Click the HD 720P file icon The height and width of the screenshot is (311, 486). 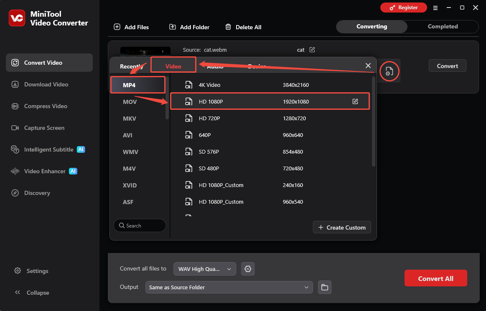coord(188,118)
